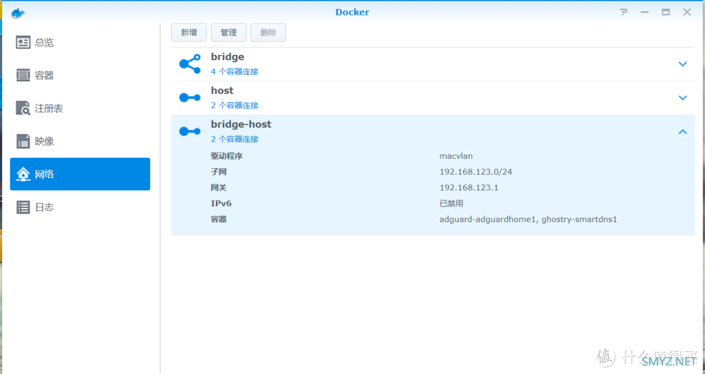This screenshot has width=705, height=374.
Task: Open the 总览 section
Action: (80, 42)
